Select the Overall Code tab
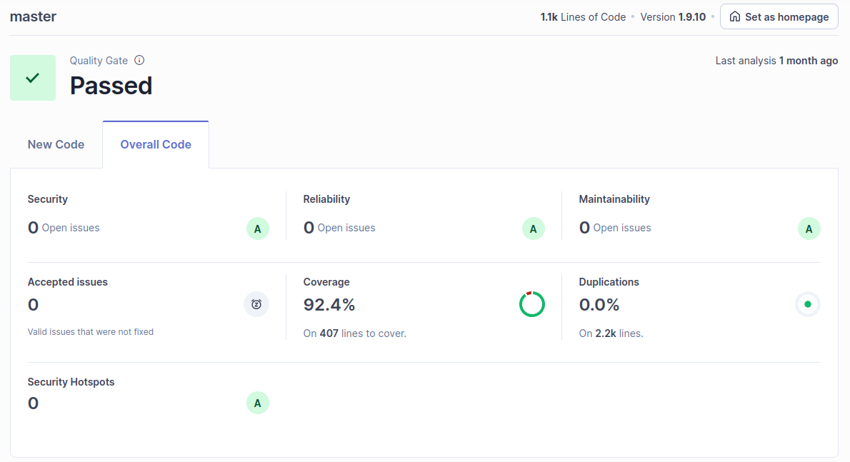The width and height of the screenshot is (850, 462). pos(156,145)
